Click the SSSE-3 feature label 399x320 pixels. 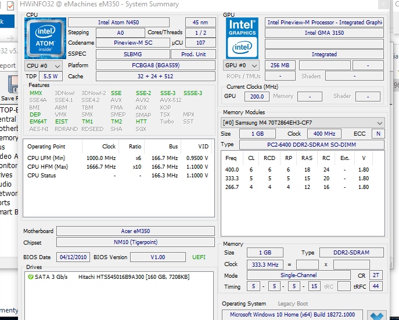(x=193, y=93)
